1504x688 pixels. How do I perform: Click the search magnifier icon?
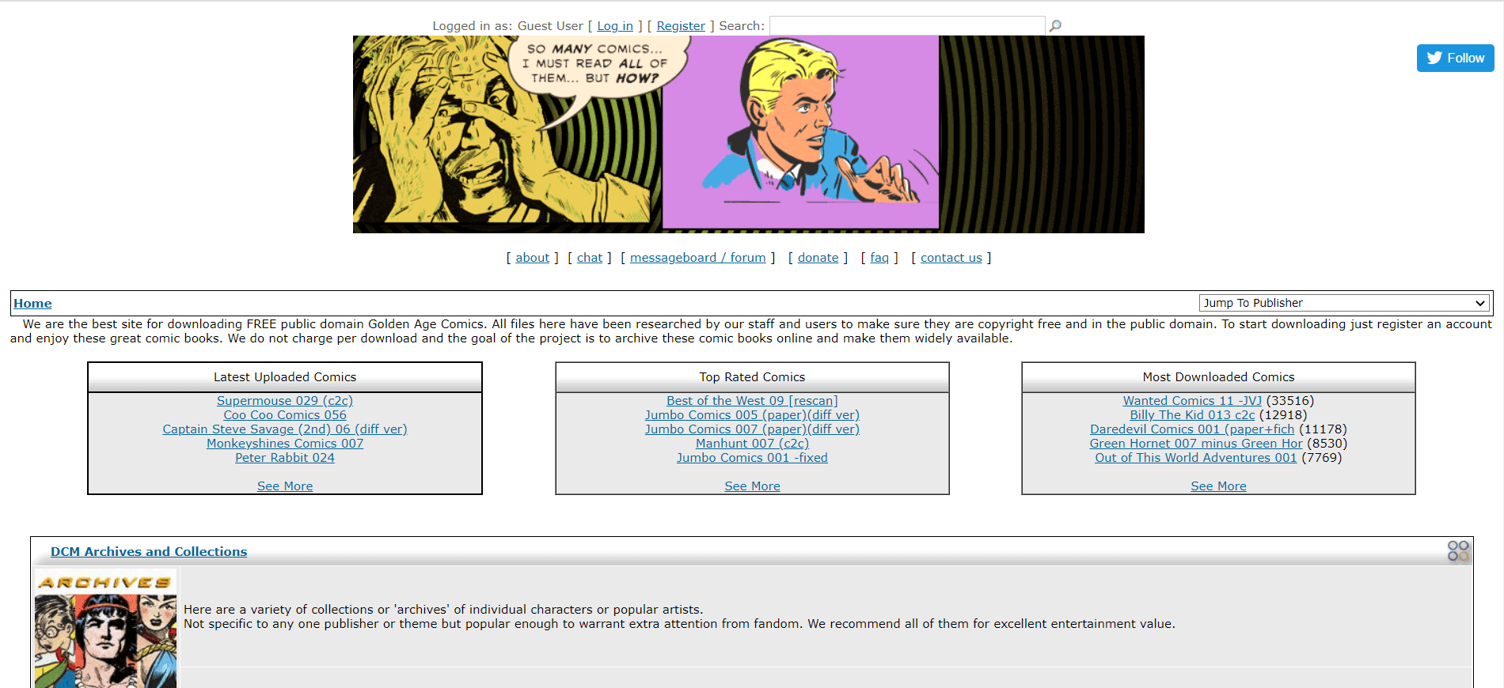1055,26
